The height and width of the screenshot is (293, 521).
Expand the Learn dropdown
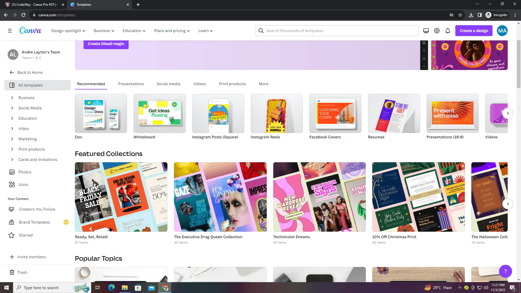tap(205, 31)
